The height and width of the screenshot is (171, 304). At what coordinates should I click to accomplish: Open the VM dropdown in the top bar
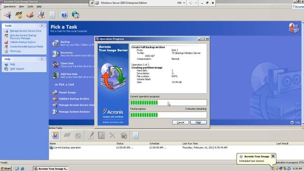[x=181, y=3]
